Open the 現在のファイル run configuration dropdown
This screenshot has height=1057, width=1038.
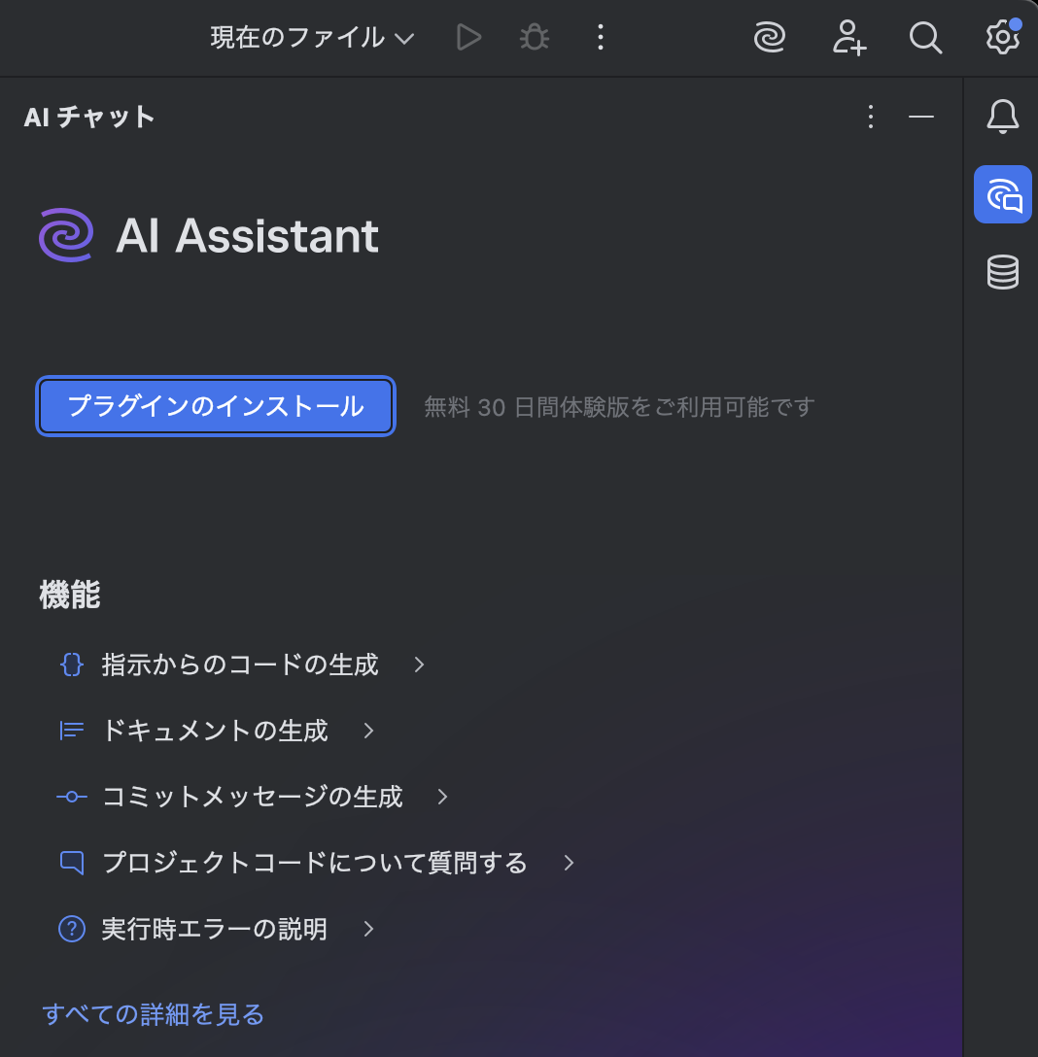[312, 37]
